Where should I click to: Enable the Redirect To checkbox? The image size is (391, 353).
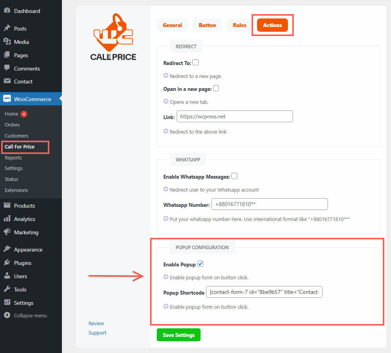pyautogui.click(x=195, y=63)
